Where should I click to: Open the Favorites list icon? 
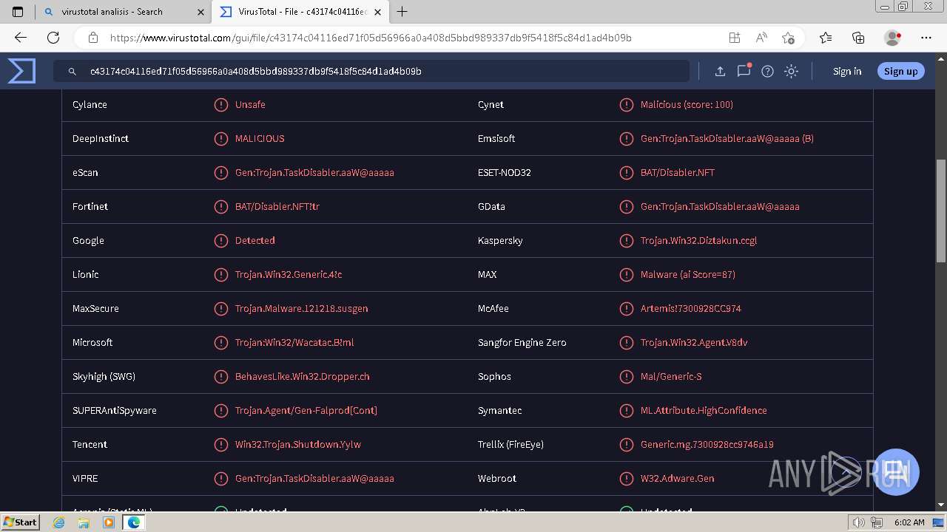(x=826, y=38)
